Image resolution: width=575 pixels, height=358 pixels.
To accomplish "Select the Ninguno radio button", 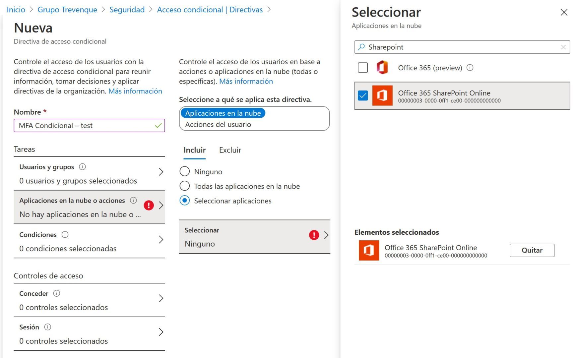I will [184, 171].
